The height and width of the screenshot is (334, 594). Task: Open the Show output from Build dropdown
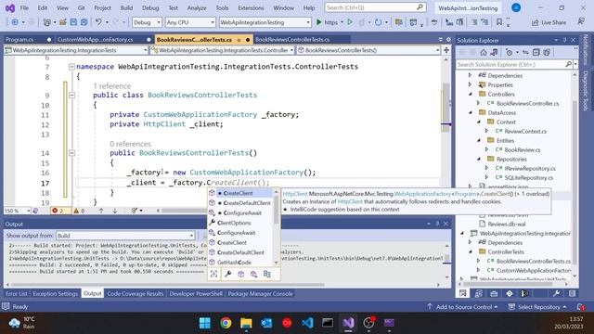point(125,236)
